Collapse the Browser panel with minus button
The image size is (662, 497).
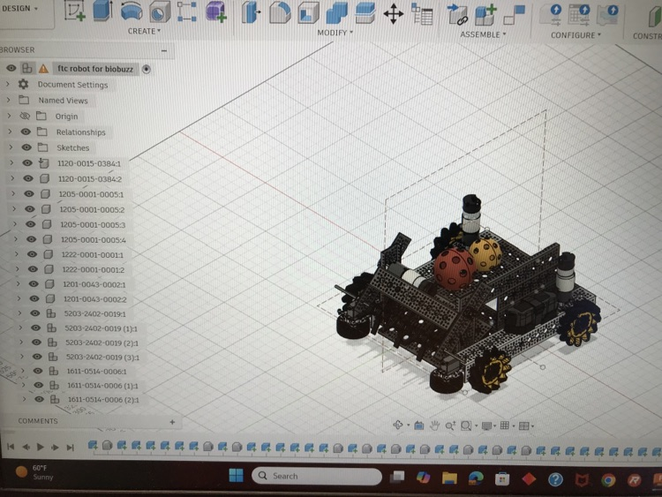tap(164, 50)
